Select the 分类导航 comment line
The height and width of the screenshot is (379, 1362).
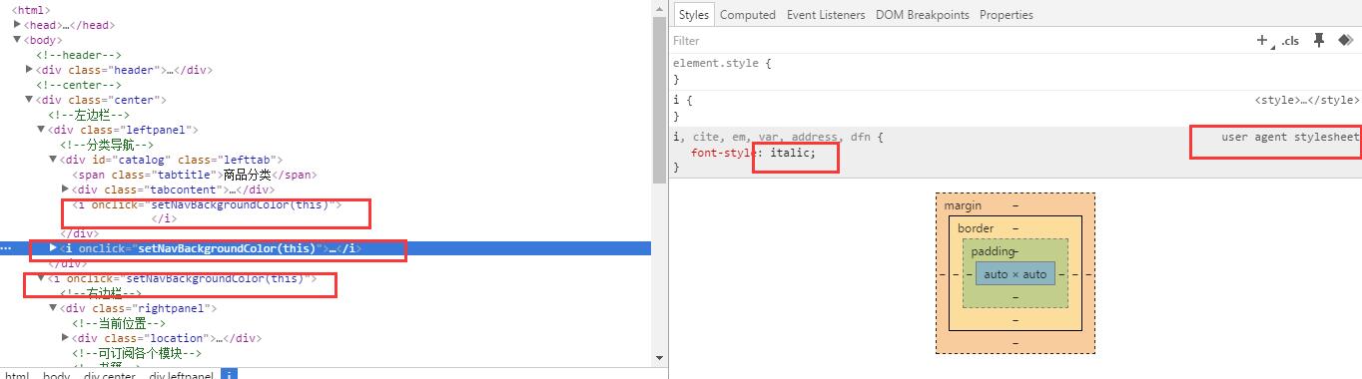tap(107, 145)
